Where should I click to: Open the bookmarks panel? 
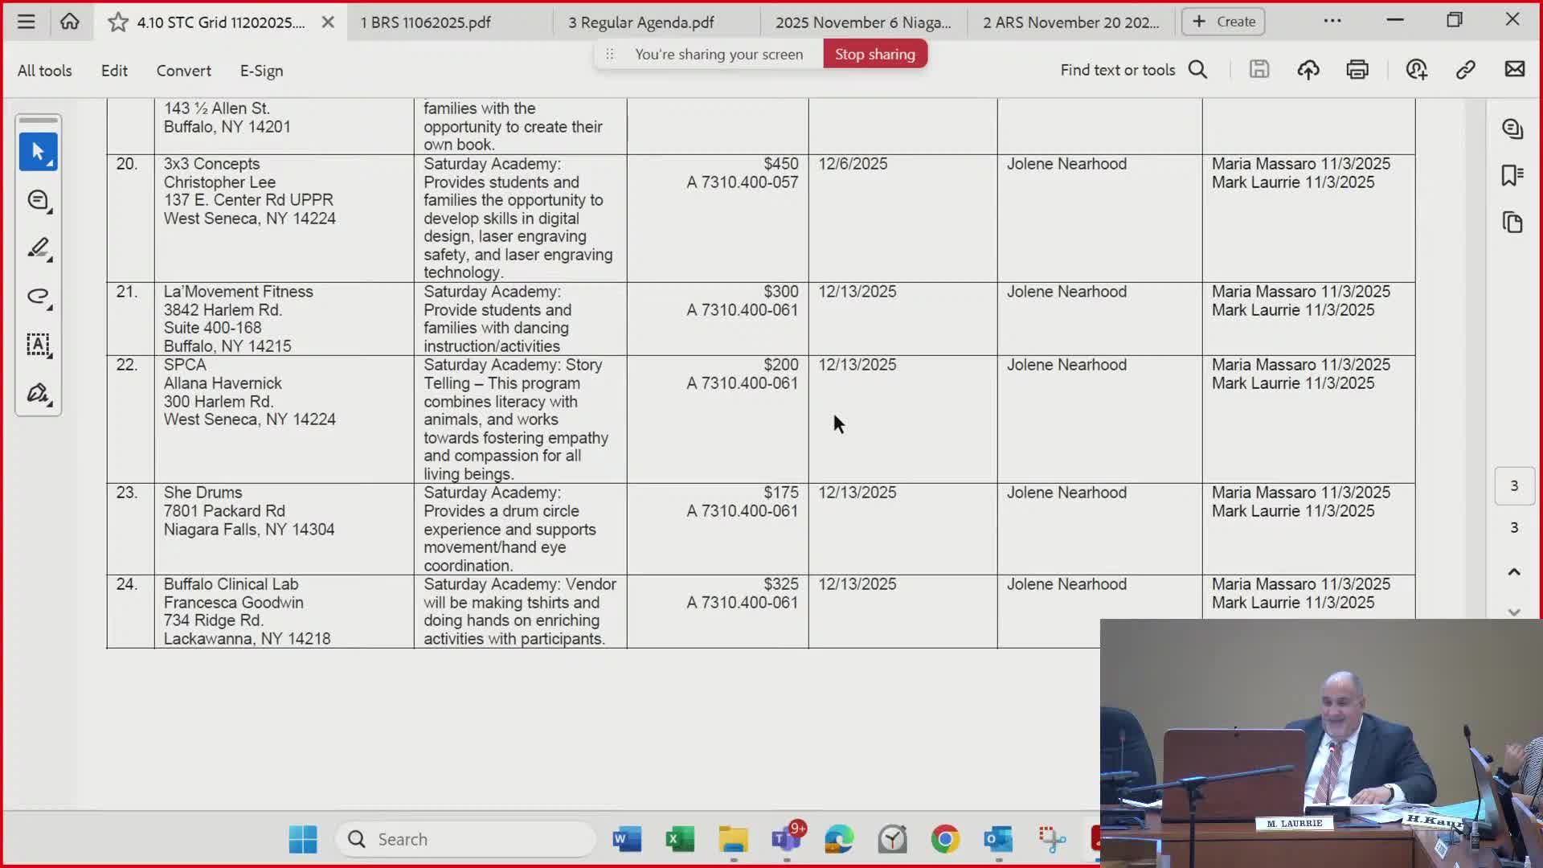[x=1513, y=175]
